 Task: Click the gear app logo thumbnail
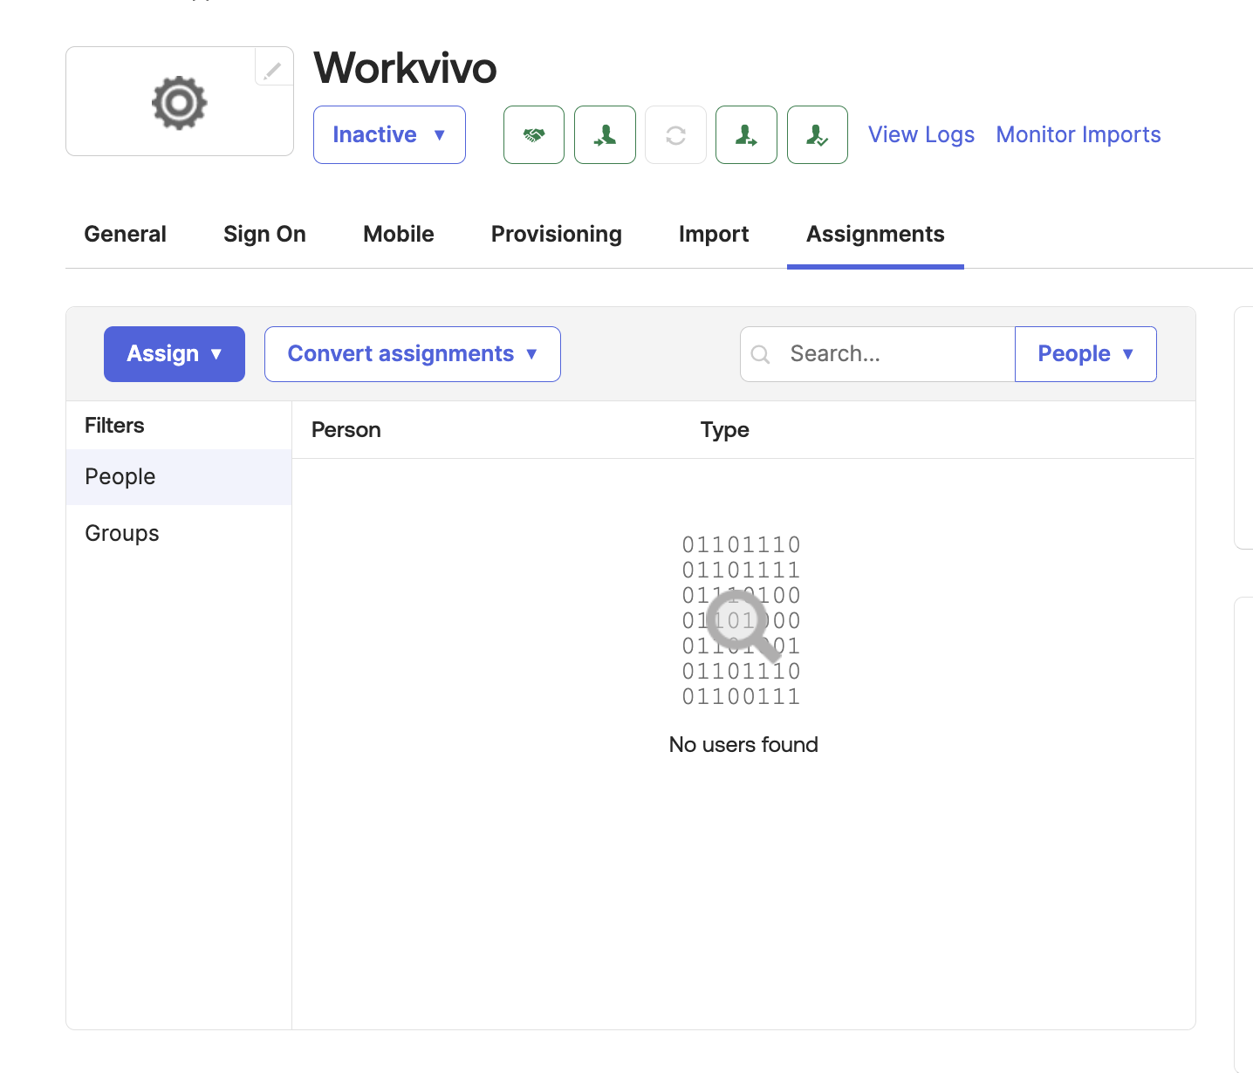[x=180, y=102]
